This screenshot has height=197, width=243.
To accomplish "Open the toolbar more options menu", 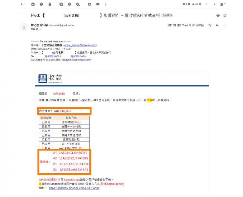I will coord(106,4).
